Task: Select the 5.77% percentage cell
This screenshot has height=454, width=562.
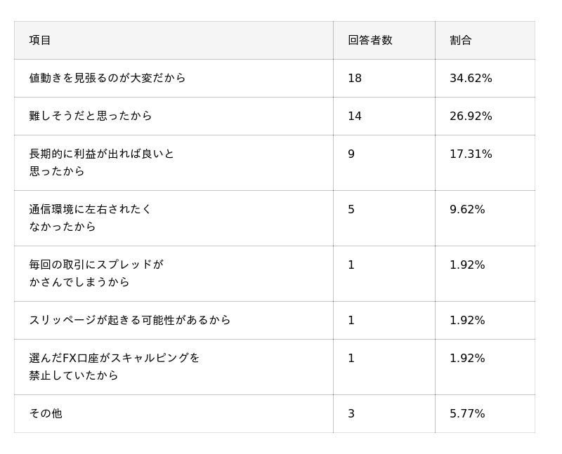Action: 467,413
